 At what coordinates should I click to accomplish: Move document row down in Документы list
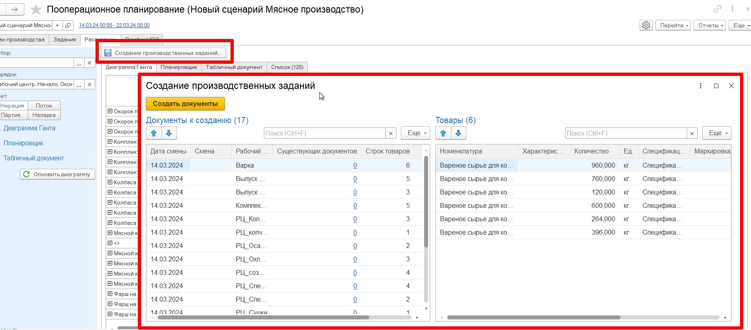click(169, 133)
